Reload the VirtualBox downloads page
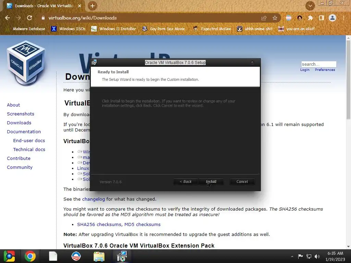 (29, 18)
